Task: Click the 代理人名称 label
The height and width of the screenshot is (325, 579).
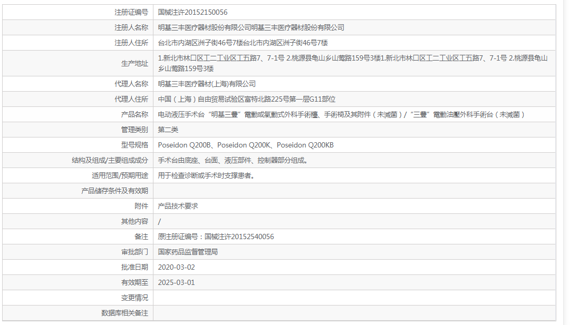Action: click(131, 84)
